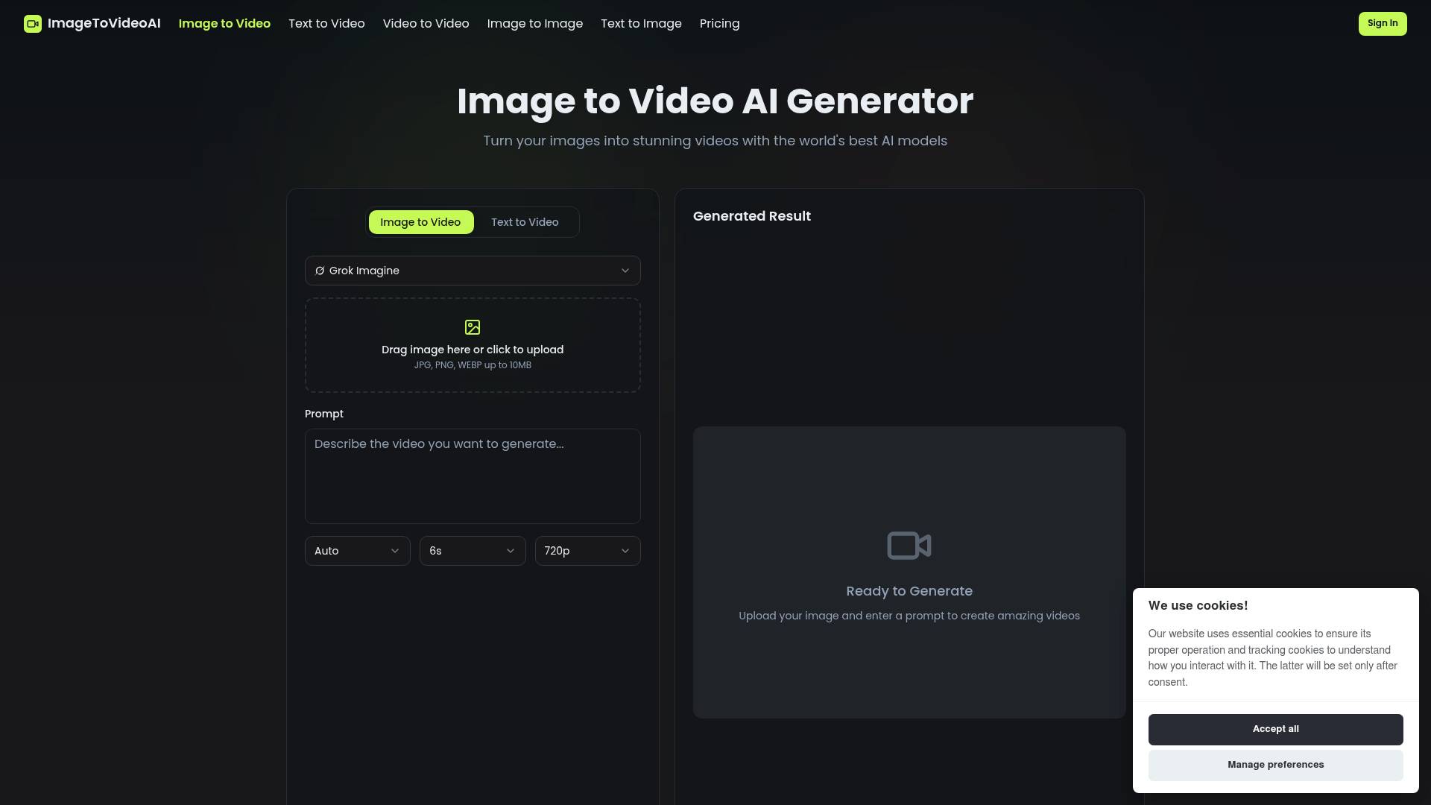Navigate to Image to Image
Image resolution: width=1431 pixels, height=805 pixels.
535,23
